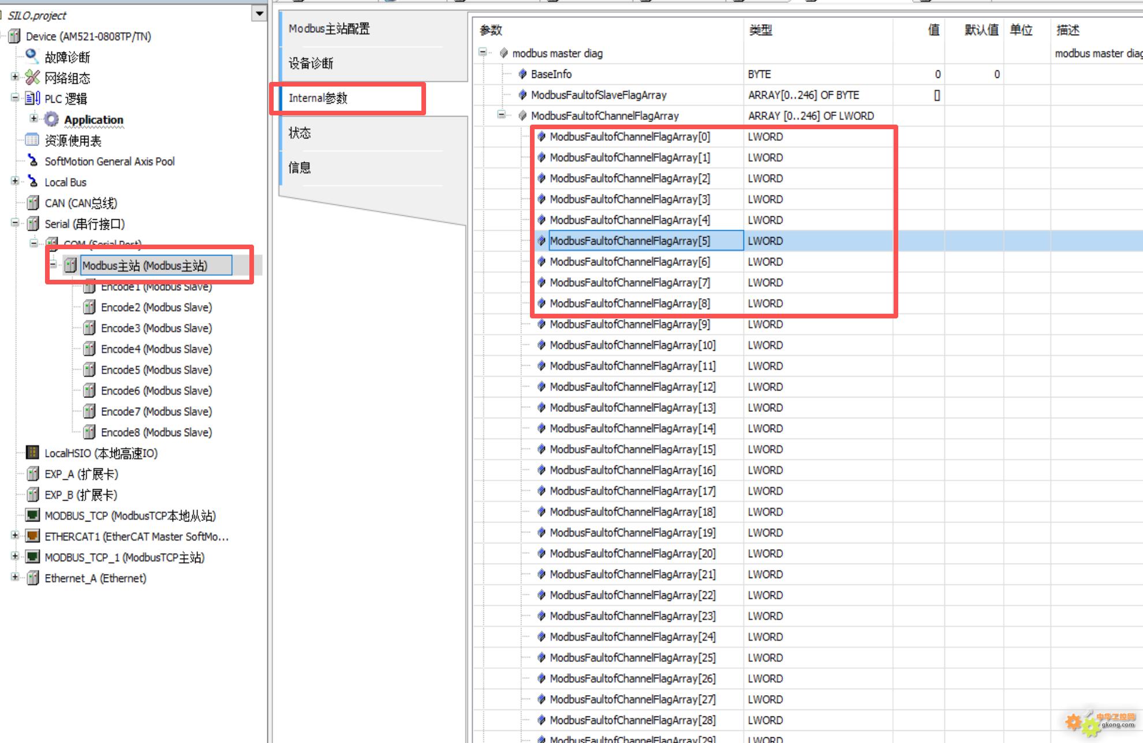1143x743 pixels.
Task: Open the SILO.project dropdown arrow
Action: tap(259, 13)
